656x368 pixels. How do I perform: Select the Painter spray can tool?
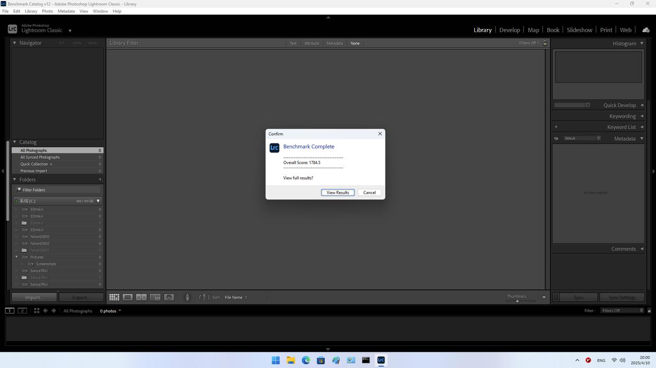[187, 297]
